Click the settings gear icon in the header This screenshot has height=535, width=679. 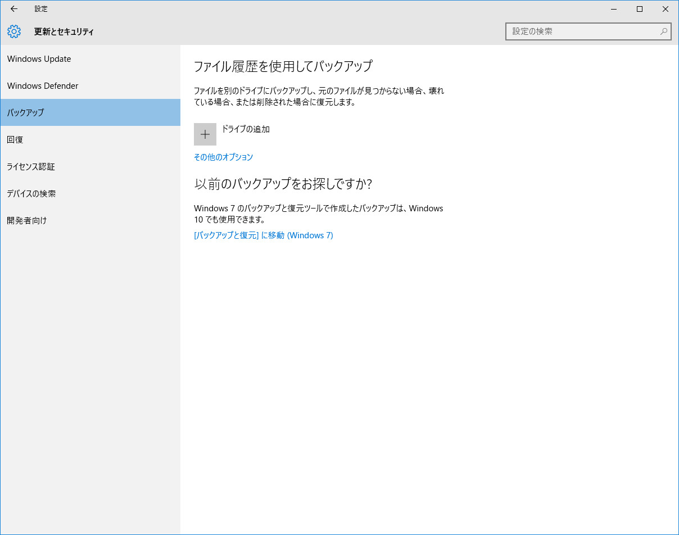pyautogui.click(x=13, y=31)
